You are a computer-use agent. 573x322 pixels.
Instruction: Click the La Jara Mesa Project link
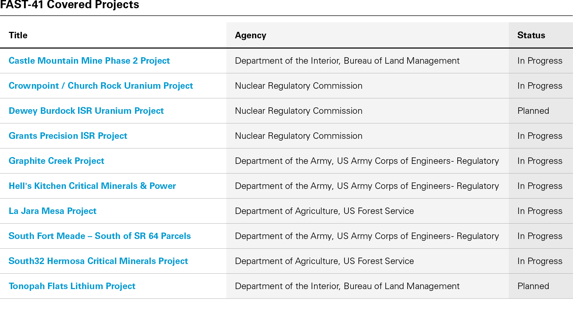(52, 211)
